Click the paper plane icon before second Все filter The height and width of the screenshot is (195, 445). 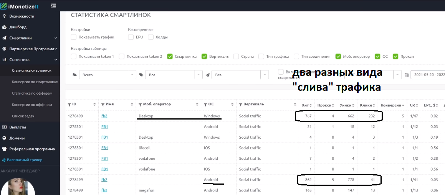208,75
